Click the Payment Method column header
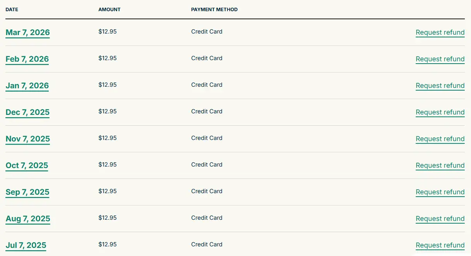 pos(214,10)
